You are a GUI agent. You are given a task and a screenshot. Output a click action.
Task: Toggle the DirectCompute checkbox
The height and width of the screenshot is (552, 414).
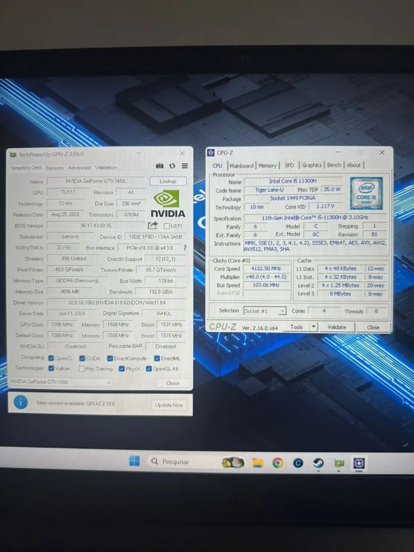tap(110, 358)
